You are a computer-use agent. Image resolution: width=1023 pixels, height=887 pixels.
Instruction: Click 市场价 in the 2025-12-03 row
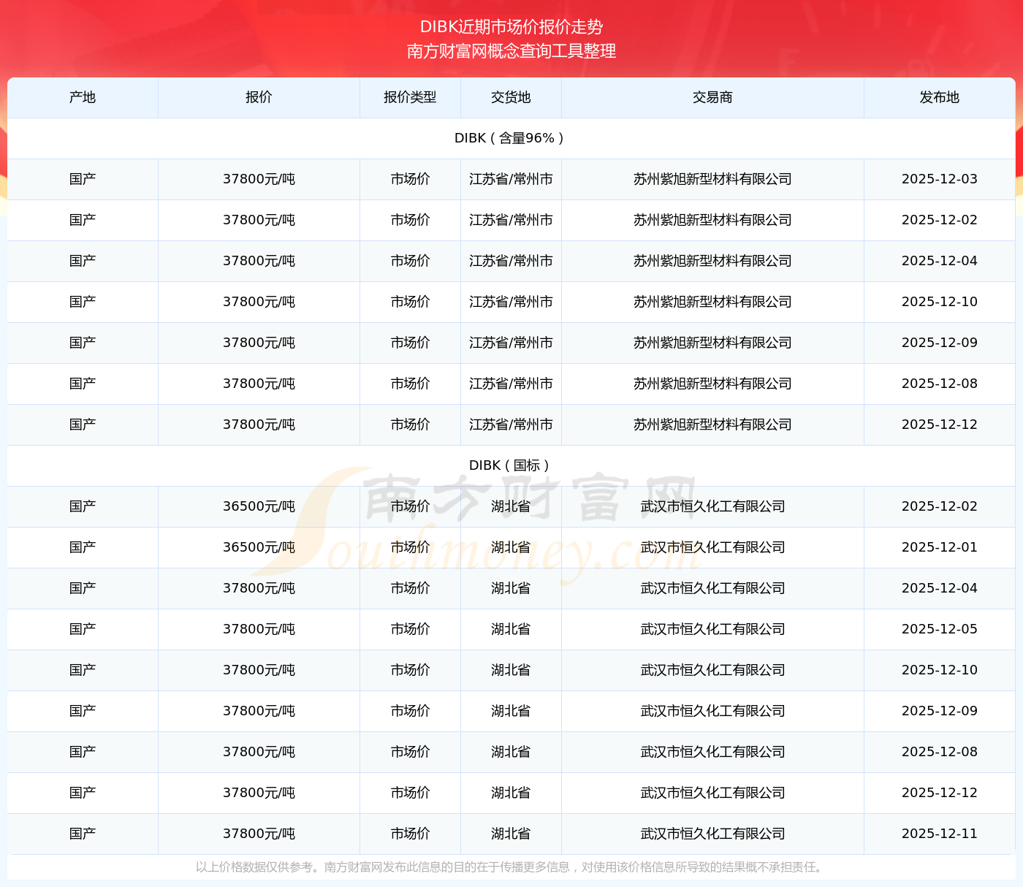point(410,179)
